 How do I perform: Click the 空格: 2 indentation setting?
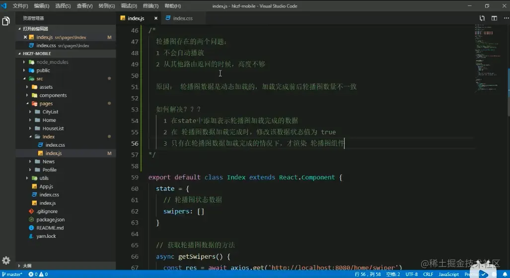pyautogui.click(x=393, y=275)
